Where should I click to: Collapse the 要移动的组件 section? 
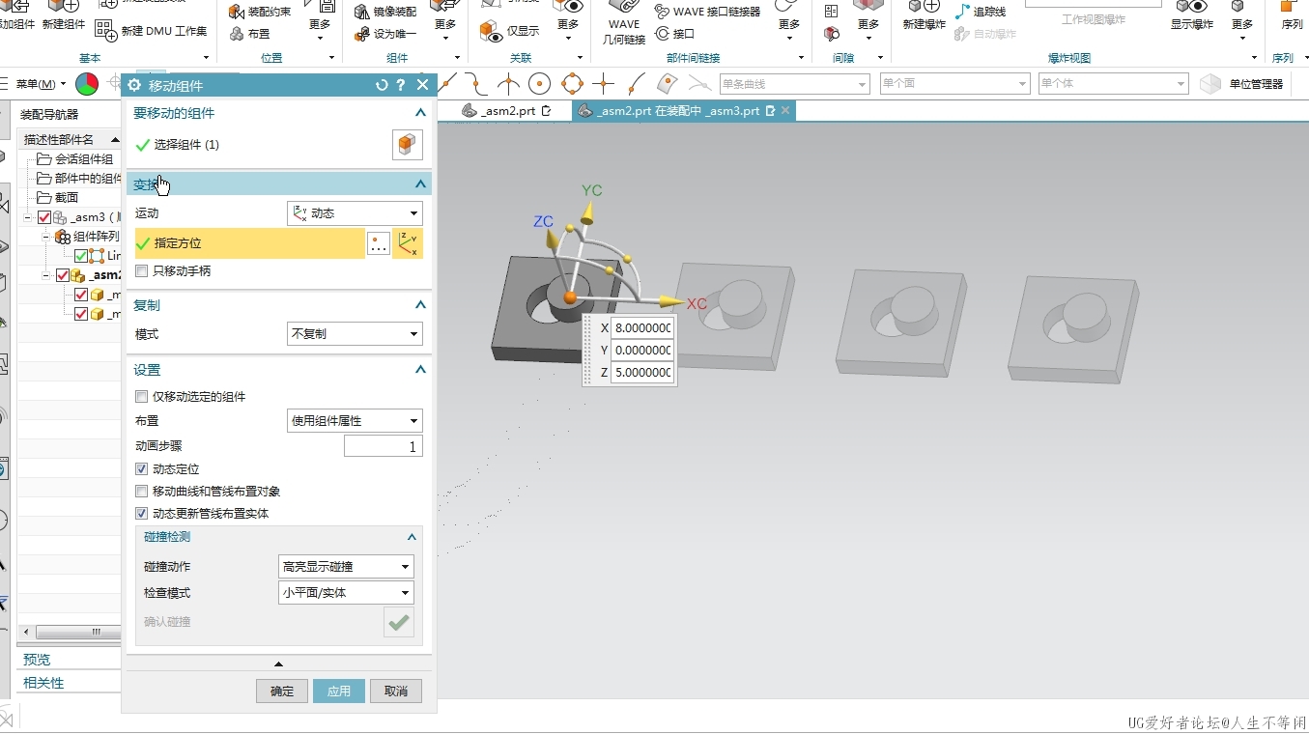(420, 113)
